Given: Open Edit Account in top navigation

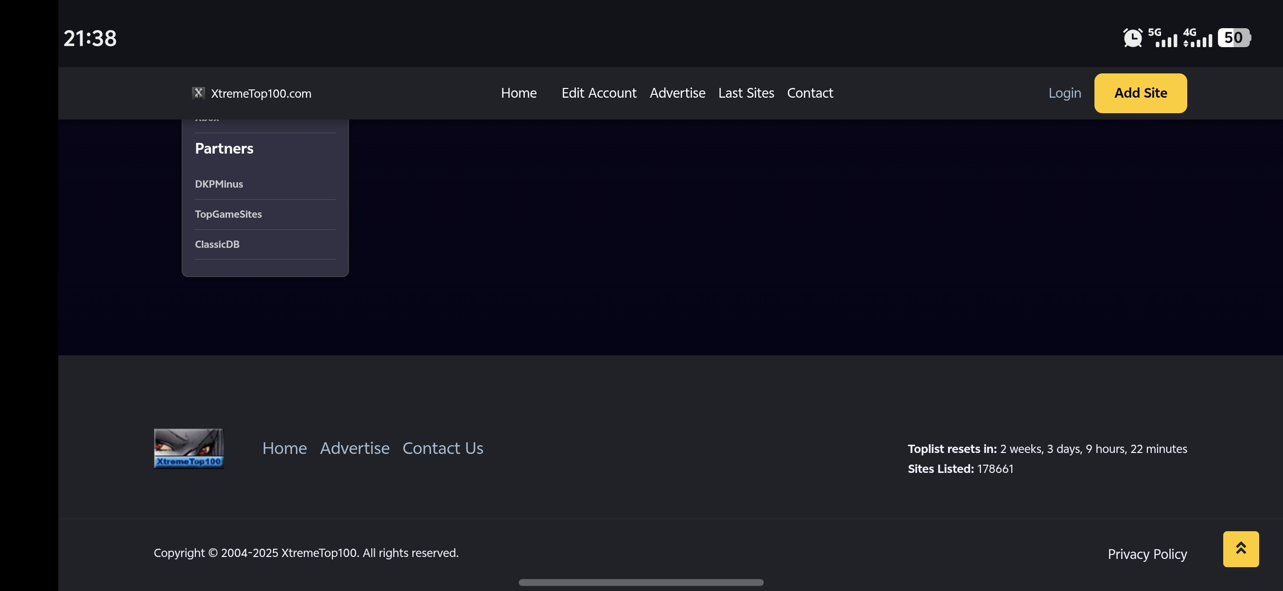Looking at the screenshot, I should [x=599, y=93].
